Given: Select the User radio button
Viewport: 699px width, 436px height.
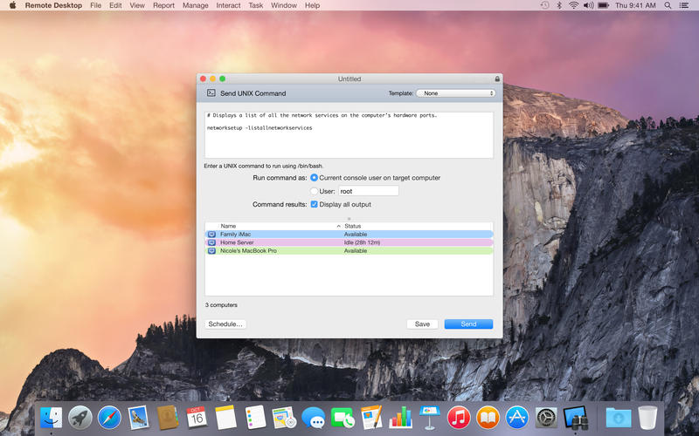Looking at the screenshot, I should pos(315,191).
